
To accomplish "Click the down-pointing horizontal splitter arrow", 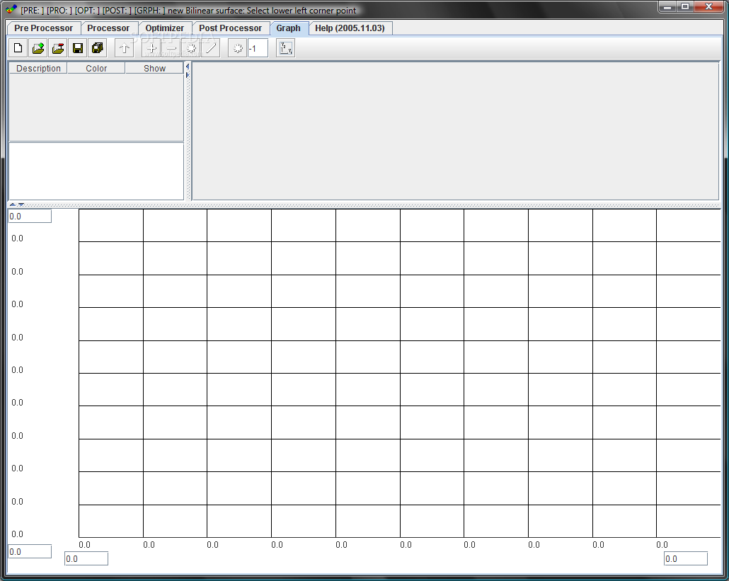I will (x=21, y=205).
